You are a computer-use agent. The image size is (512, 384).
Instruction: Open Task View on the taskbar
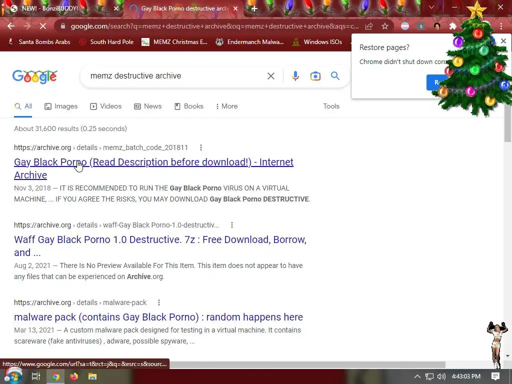(x=35, y=376)
